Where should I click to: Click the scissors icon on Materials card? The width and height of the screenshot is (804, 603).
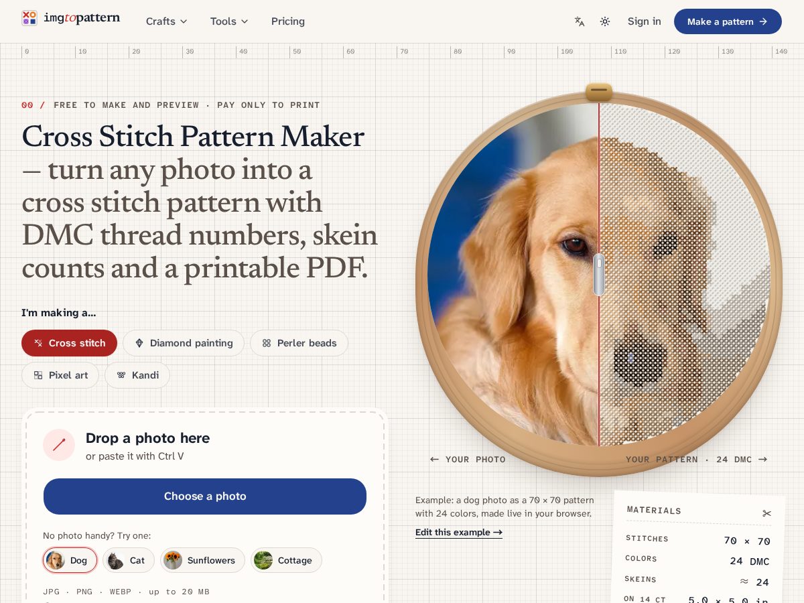(766, 514)
